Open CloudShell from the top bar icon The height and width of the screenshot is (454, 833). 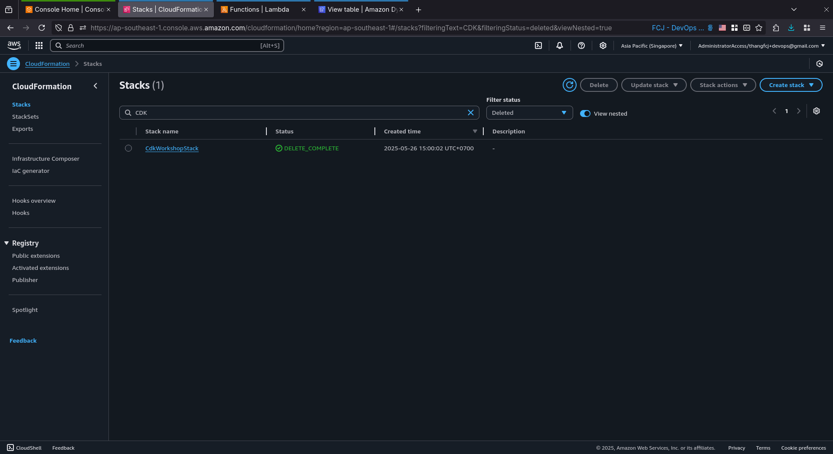click(538, 45)
